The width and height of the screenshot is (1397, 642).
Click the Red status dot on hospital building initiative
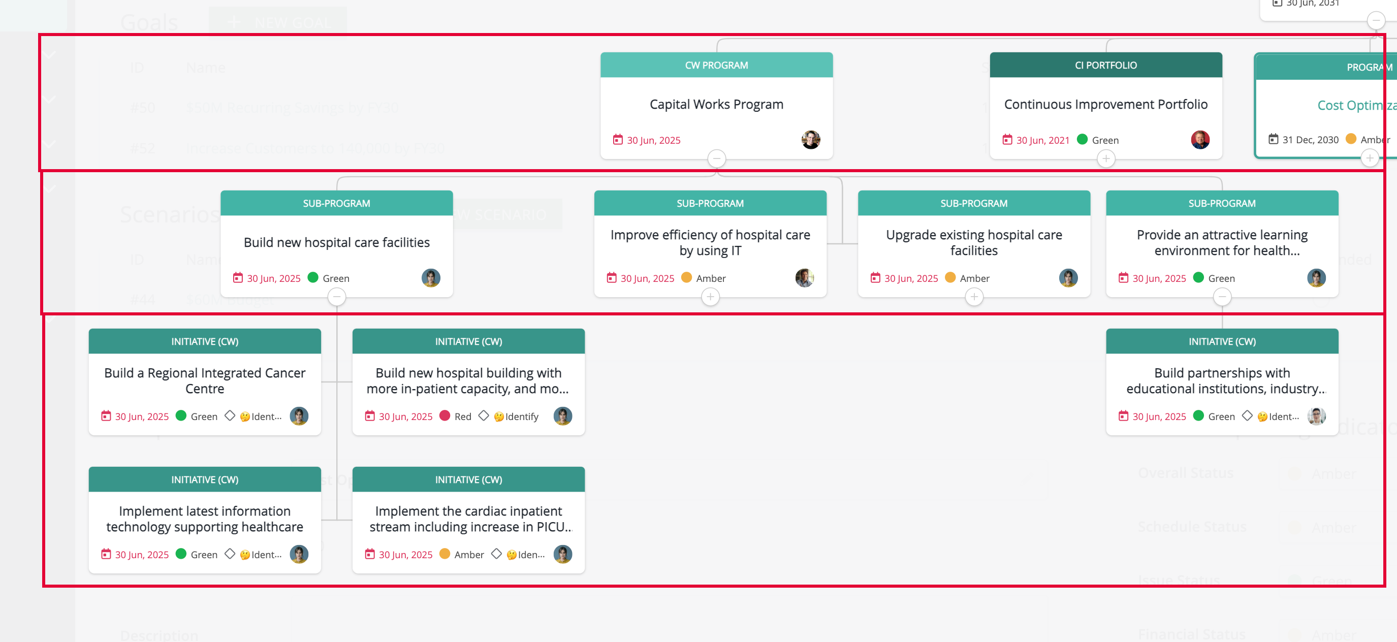444,415
